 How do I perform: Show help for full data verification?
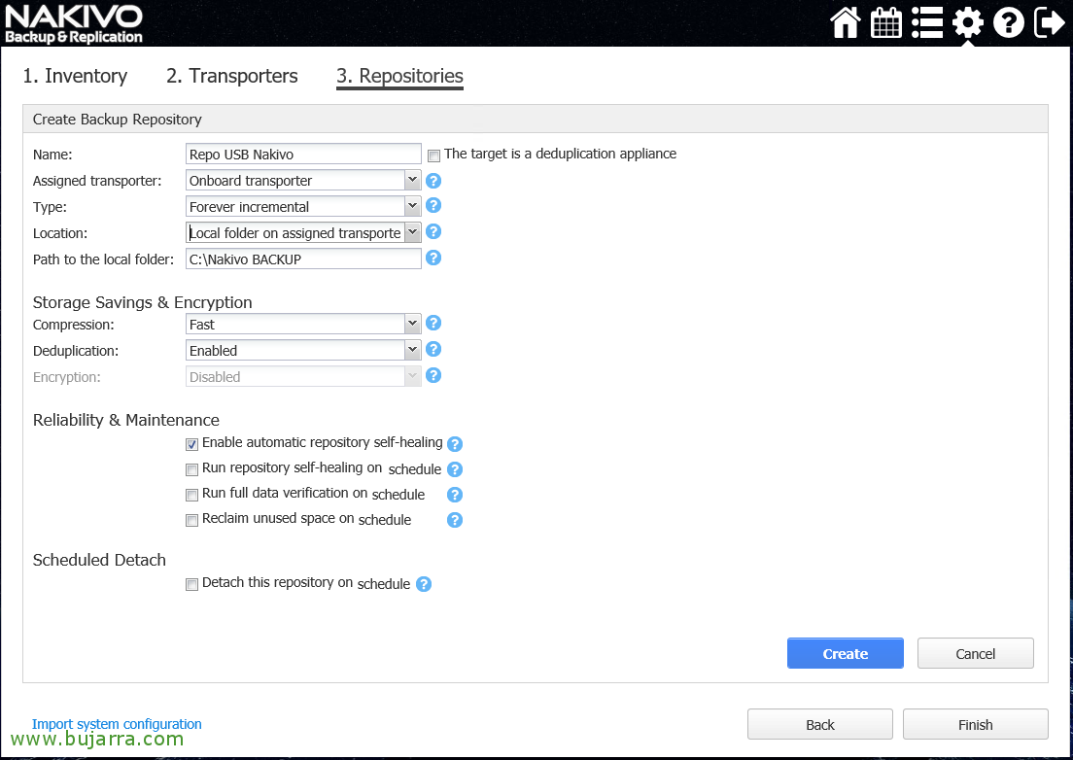coord(455,495)
